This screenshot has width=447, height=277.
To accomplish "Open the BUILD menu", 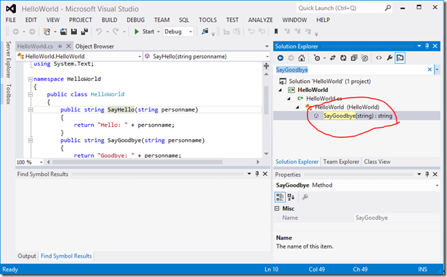I will click(109, 20).
